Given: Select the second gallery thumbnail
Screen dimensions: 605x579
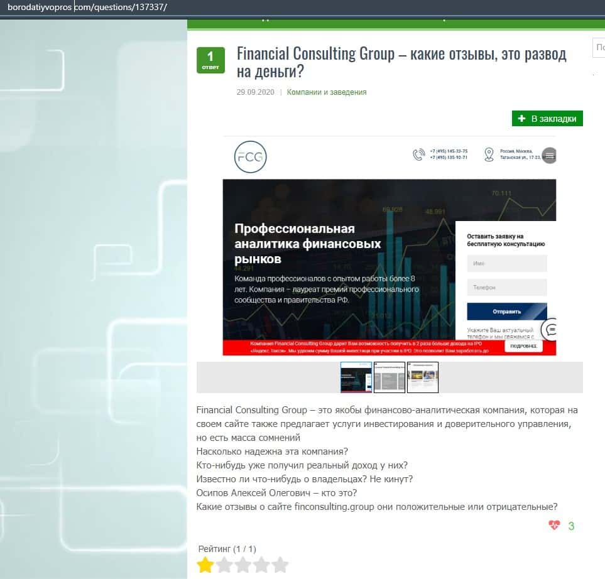Looking at the screenshot, I should coord(390,377).
